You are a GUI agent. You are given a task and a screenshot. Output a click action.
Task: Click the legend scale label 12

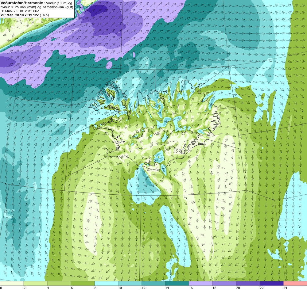(x=143, y=288)
